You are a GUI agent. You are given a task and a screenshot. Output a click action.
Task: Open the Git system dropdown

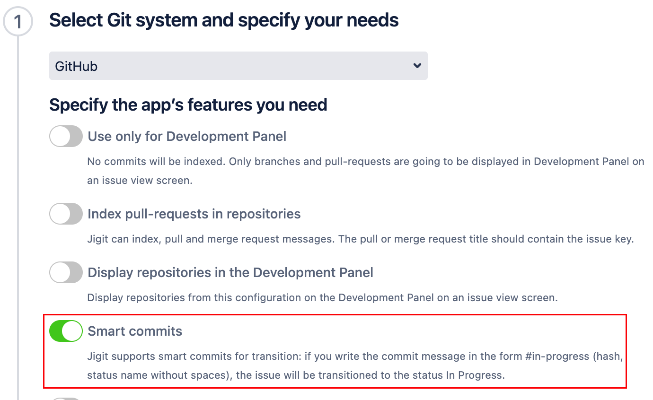[238, 66]
